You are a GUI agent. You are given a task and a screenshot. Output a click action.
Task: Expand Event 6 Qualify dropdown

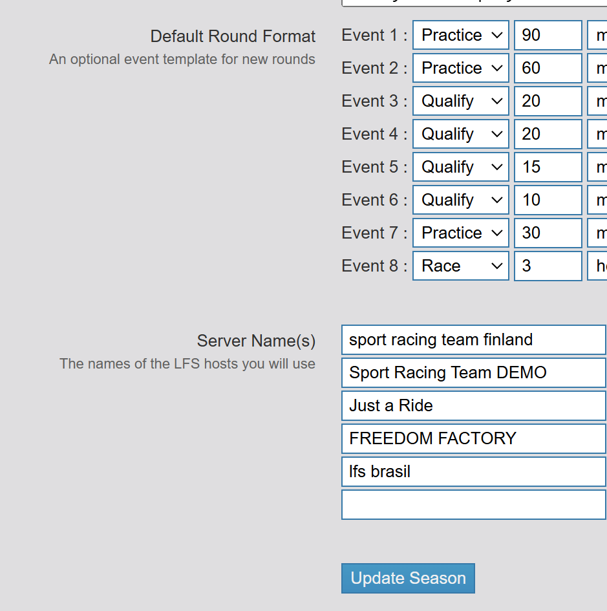461,200
